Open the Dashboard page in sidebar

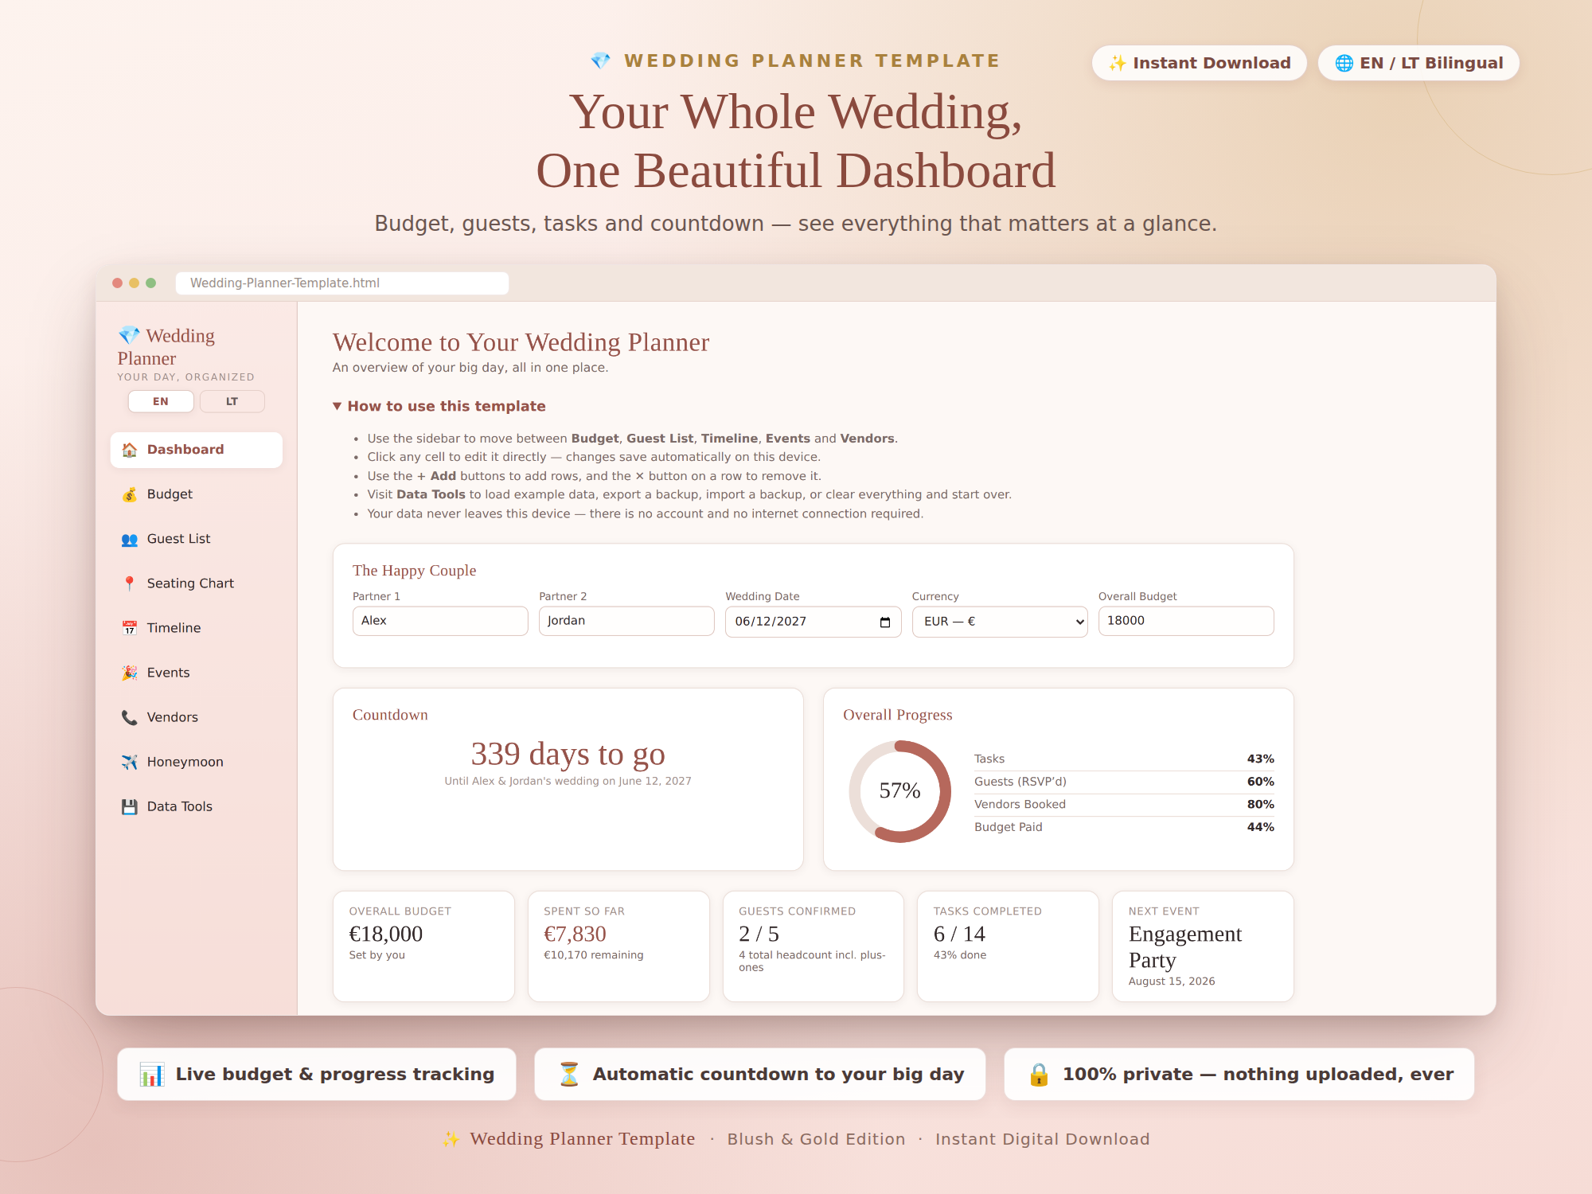point(197,450)
